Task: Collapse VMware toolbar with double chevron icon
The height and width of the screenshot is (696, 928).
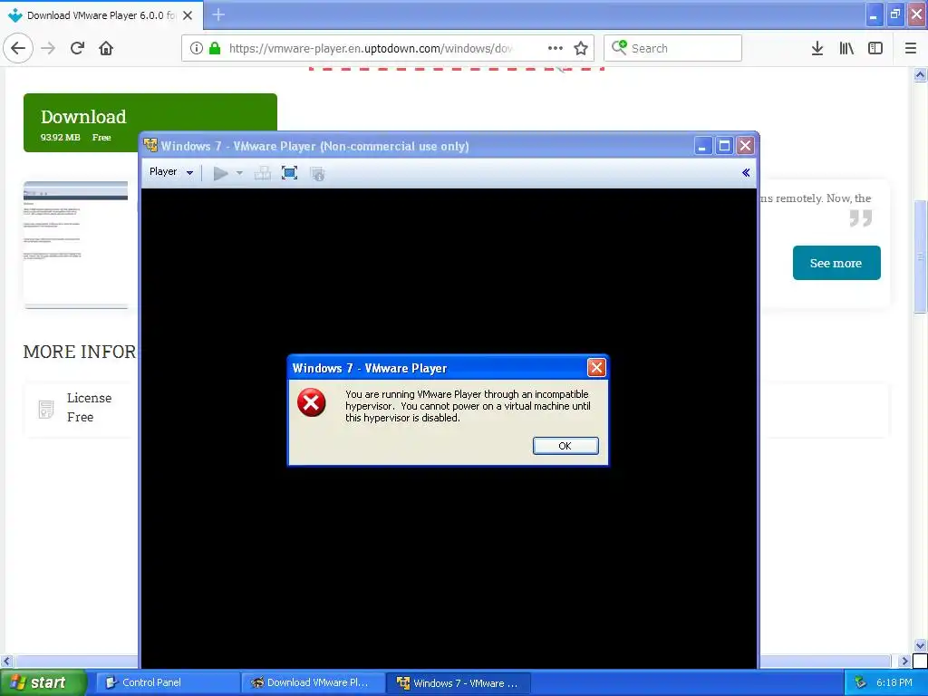Action: [746, 172]
